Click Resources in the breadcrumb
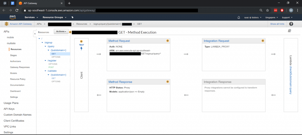The height and width of the screenshot is (135, 302). (x=82, y=24)
